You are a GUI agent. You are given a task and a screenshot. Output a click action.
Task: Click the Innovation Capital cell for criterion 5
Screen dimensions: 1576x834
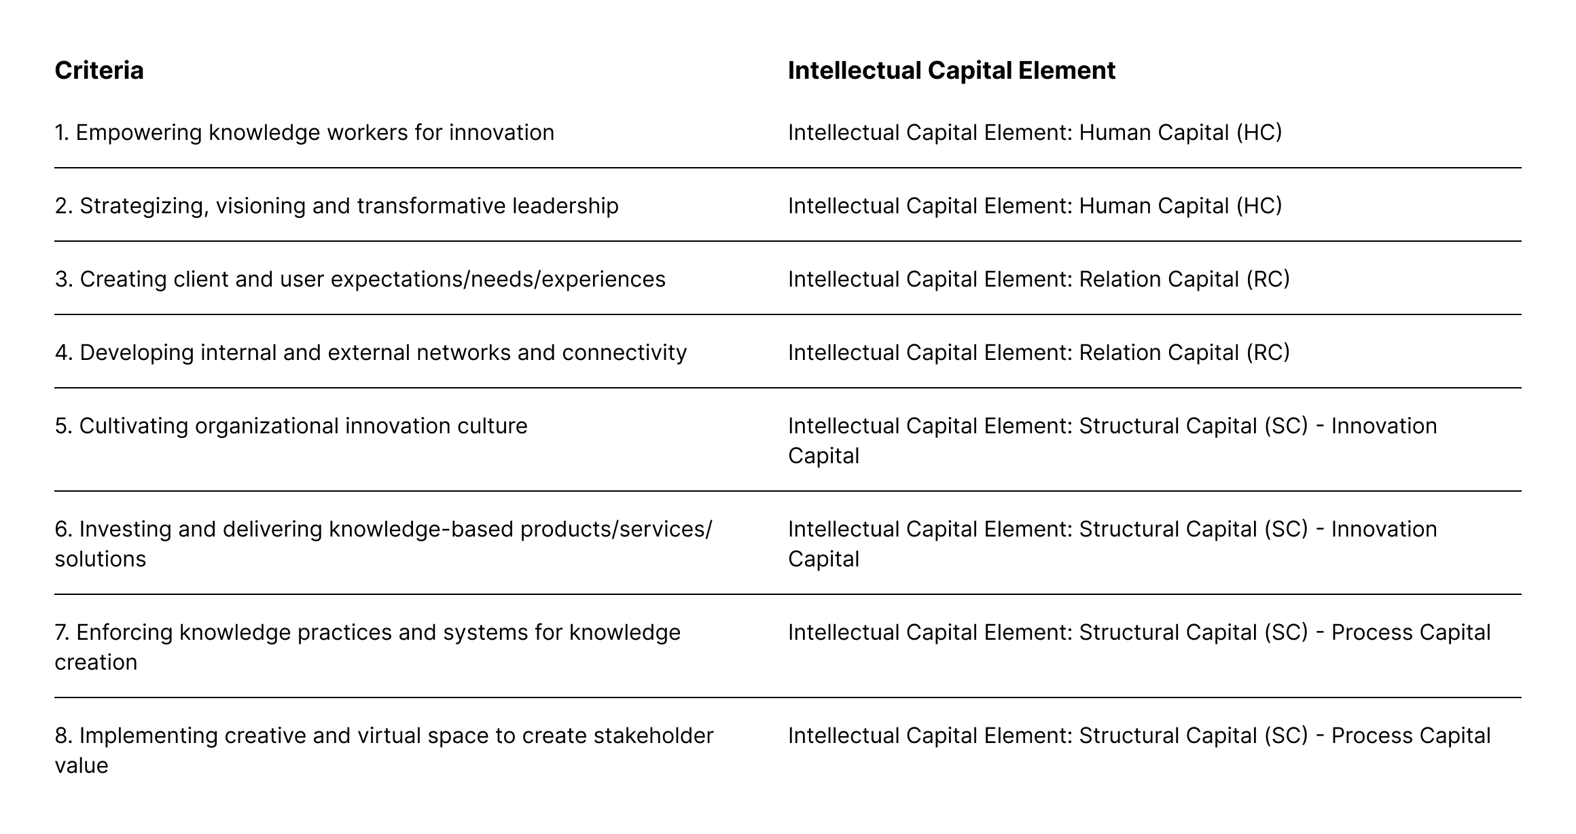pyautogui.click(x=1112, y=440)
